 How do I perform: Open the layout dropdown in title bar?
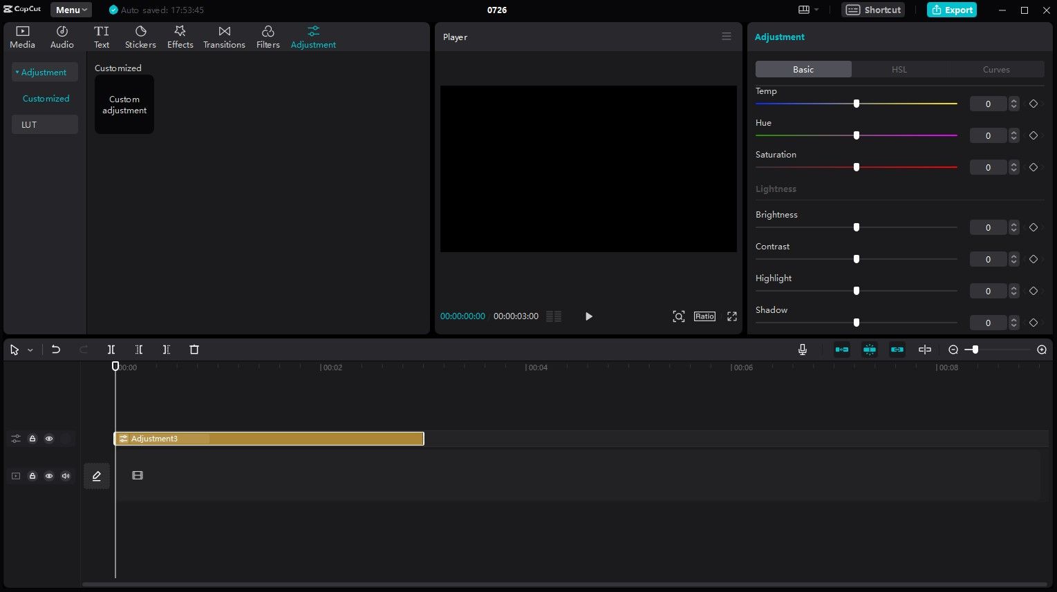807,10
